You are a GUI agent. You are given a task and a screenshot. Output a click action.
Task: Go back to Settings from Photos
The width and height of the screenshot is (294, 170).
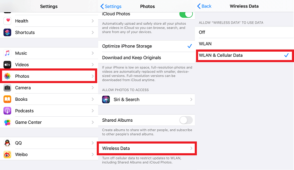pyautogui.click(x=110, y=6)
